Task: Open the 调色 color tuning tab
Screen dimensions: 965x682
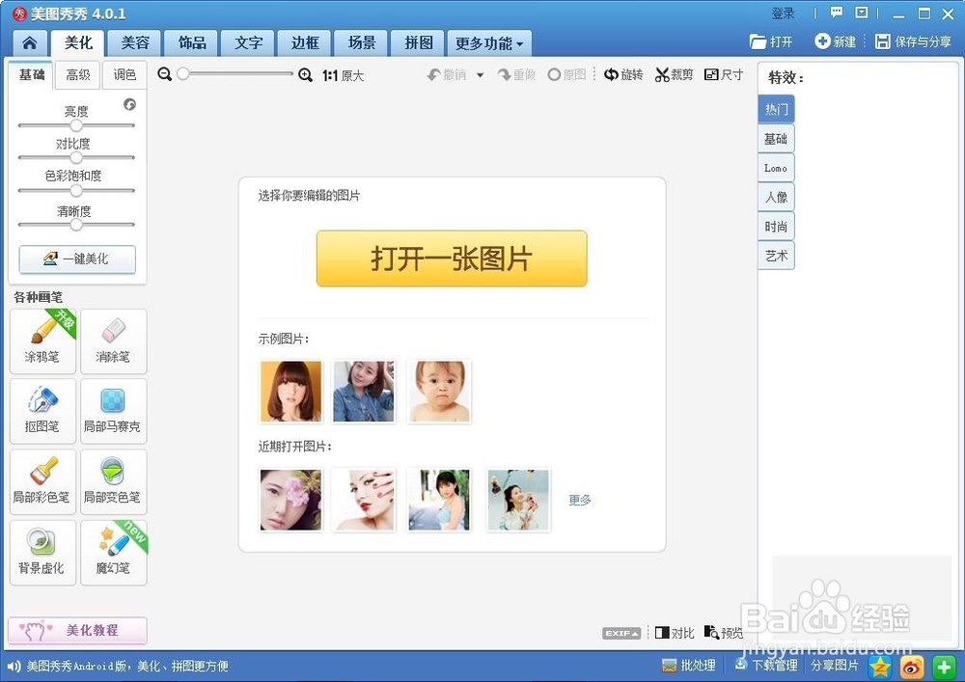Action: (x=124, y=75)
